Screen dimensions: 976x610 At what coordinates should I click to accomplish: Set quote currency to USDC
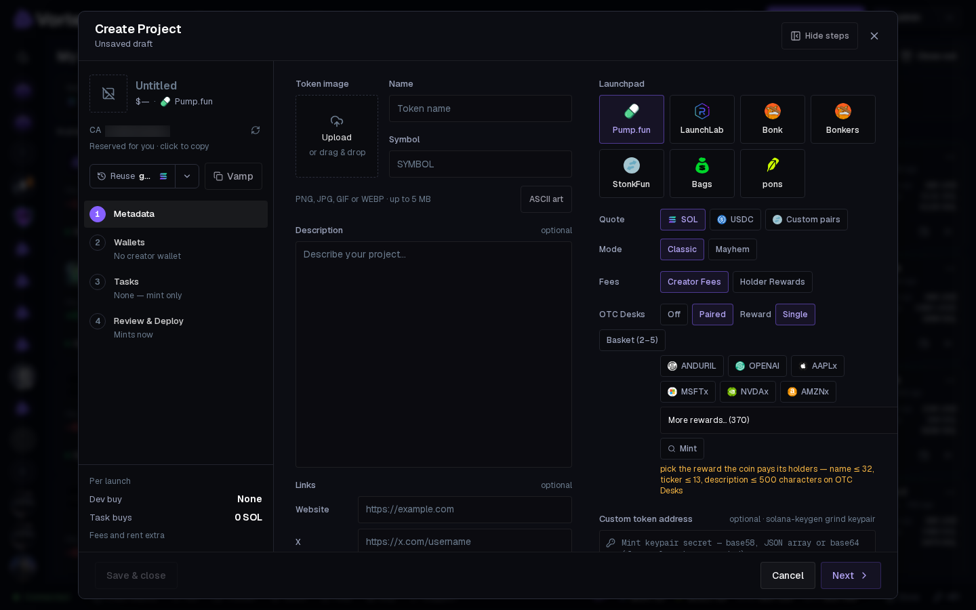coord(735,220)
